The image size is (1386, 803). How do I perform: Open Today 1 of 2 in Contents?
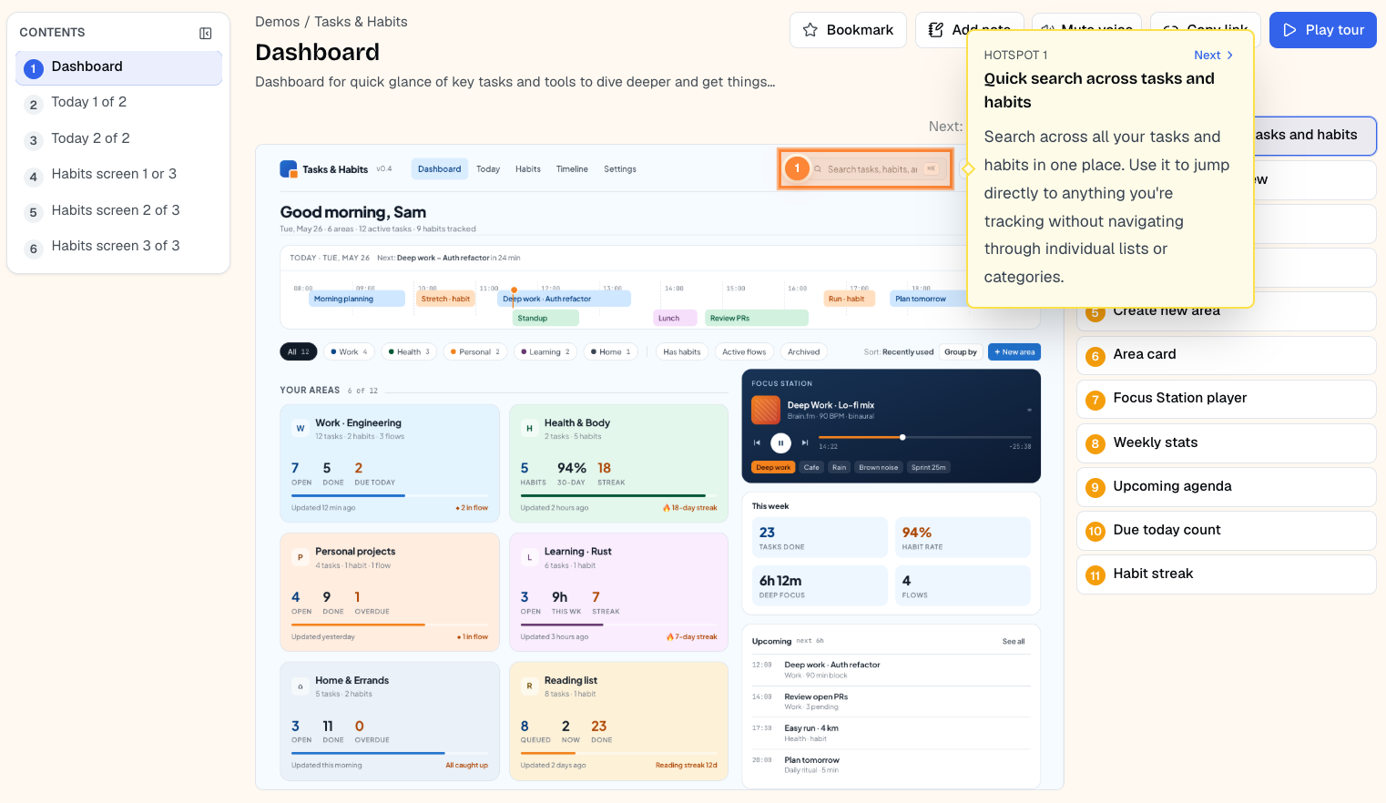click(x=118, y=103)
